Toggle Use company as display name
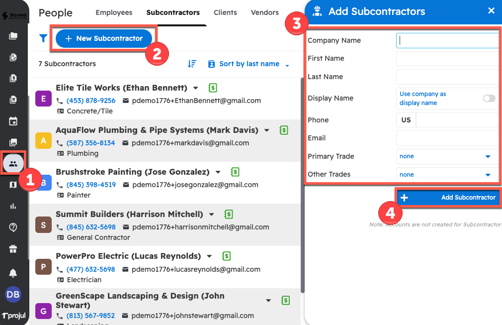Viewport: 502px width, 325px height. (489, 99)
